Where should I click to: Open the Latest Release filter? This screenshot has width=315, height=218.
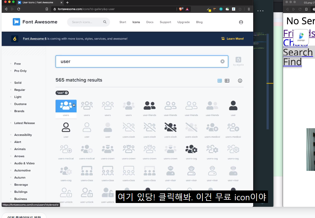coord(25,123)
